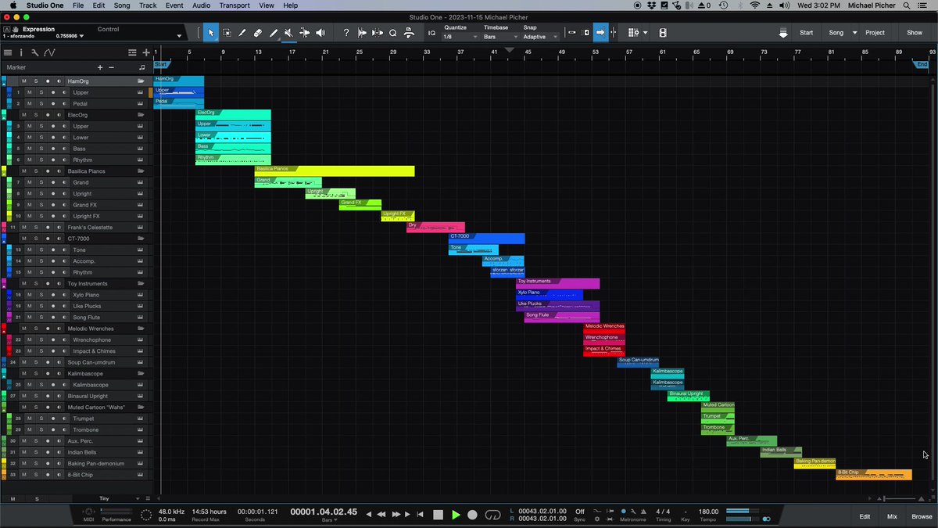Select the Split tool

coord(242,33)
